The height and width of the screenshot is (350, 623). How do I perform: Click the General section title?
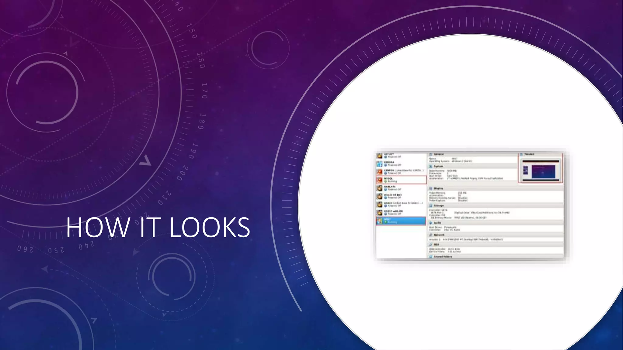coord(439,154)
